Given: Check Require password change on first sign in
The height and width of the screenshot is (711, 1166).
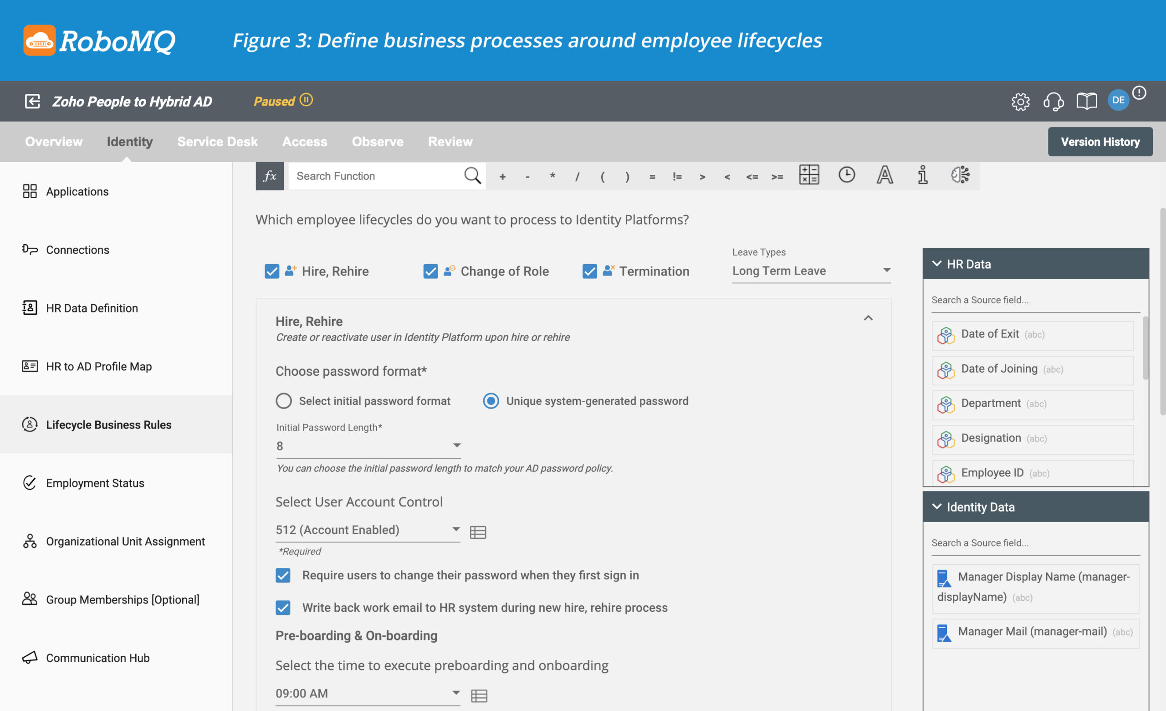Looking at the screenshot, I should pyautogui.click(x=284, y=574).
